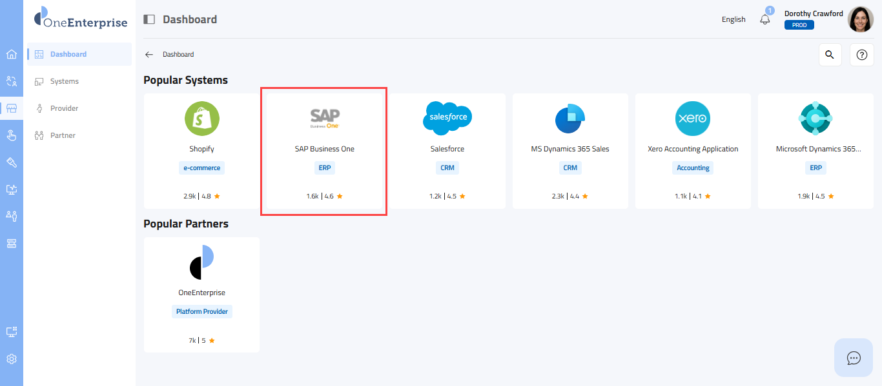Open the English language selector
The width and height of the screenshot is (882, 386).
tap(733, 19)
